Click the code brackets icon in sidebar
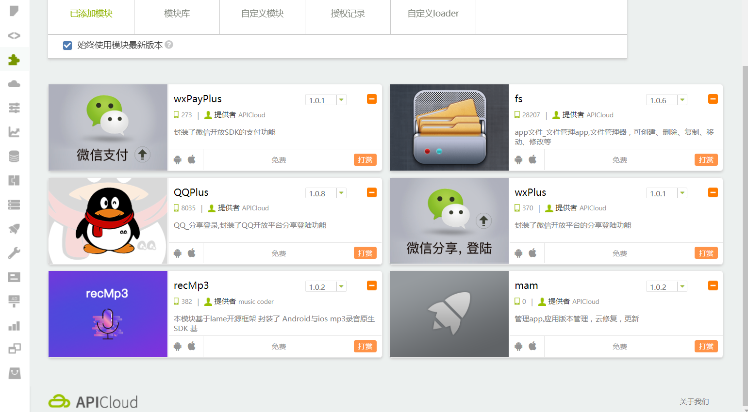Image resolution: width=748 pixels, height=412 pixels. tap(14, 35)
